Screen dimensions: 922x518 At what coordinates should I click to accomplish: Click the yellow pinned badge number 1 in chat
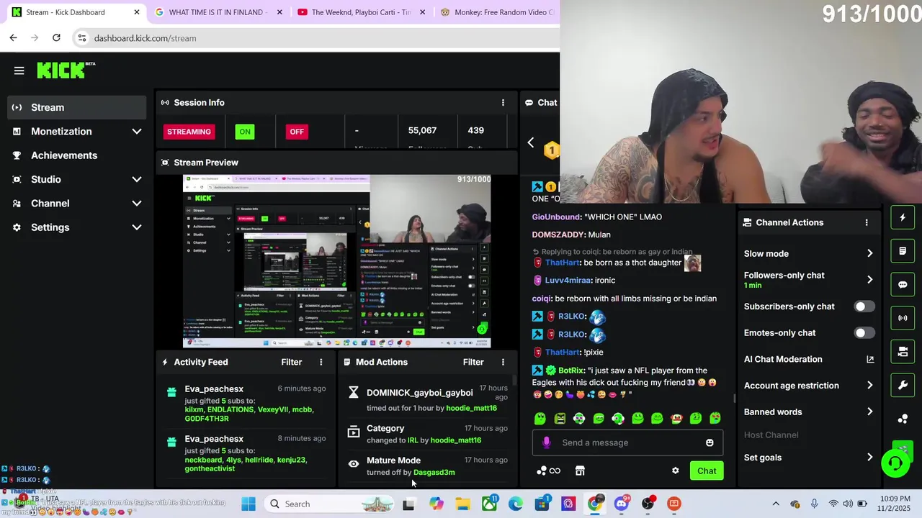click(551, 150)
